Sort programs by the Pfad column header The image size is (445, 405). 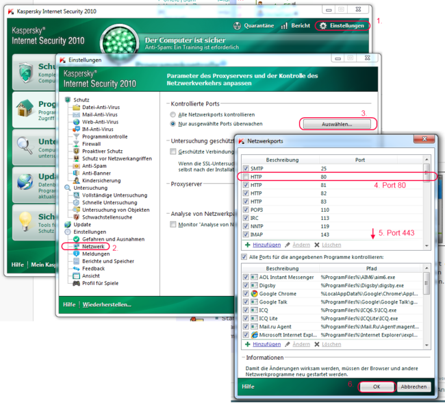371,269
